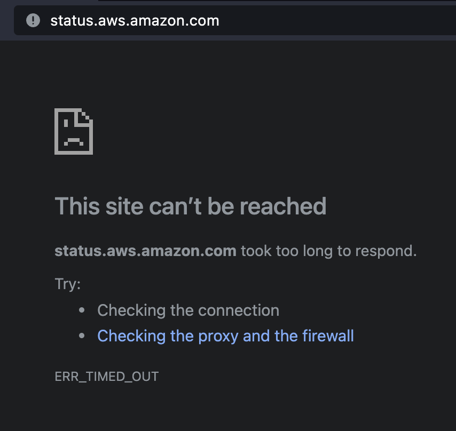
Task: Click the ERR_TIMED_OUT error code
Action: tap(107, 377)
